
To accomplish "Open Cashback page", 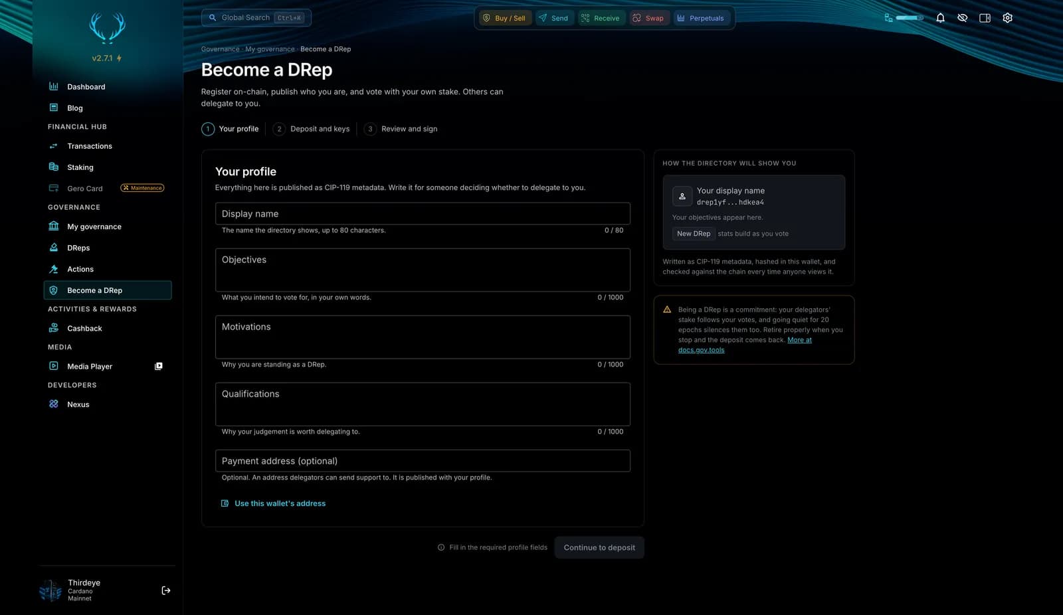I will click(108, 328).
